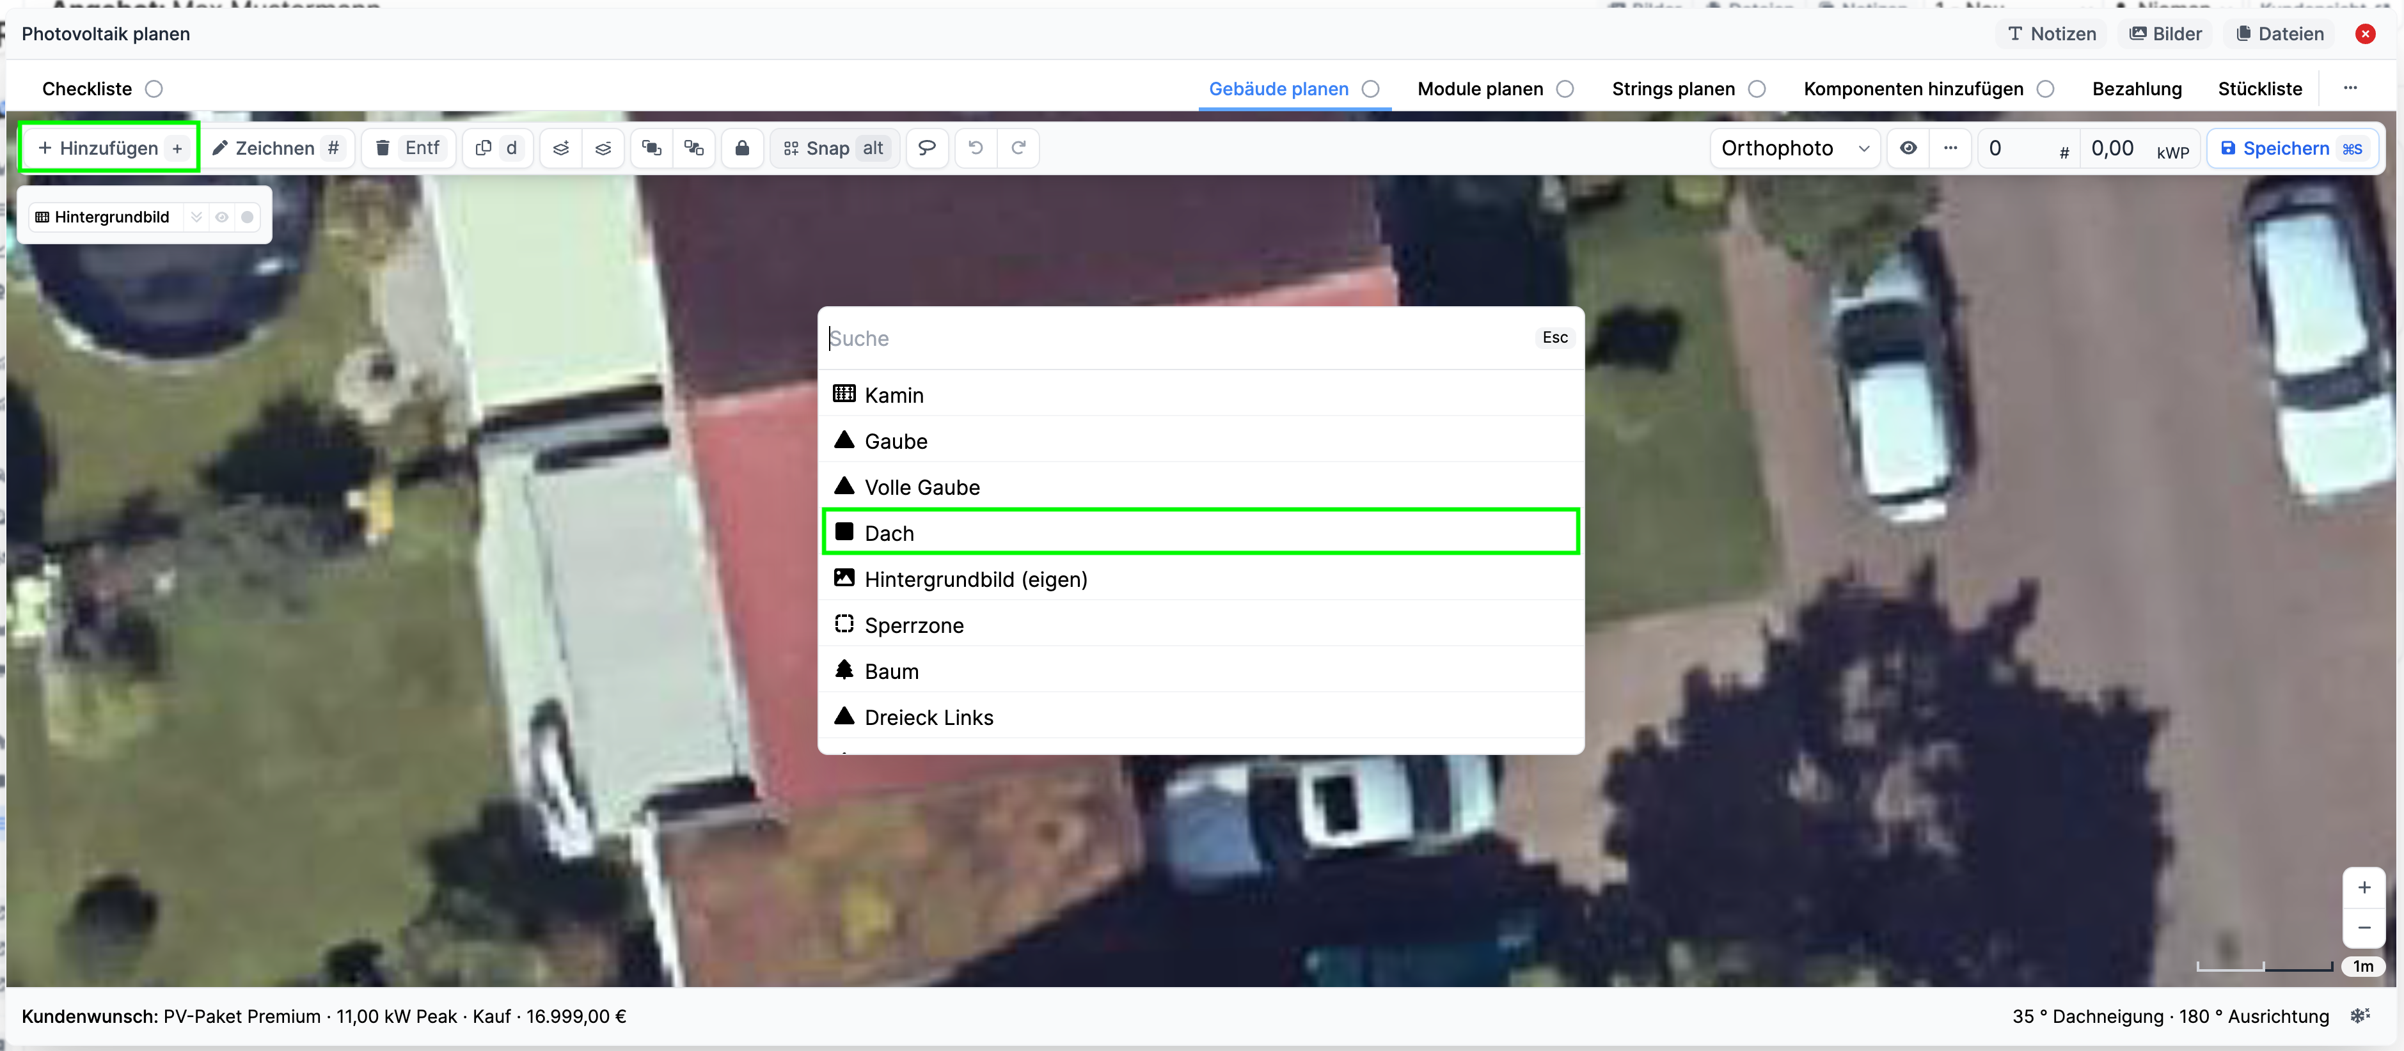2404x1051 pixels.
Task: Open the Notizen button
Action: (2052, 34)
